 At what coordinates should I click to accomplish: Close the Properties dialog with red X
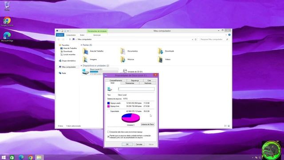point(155,75)
